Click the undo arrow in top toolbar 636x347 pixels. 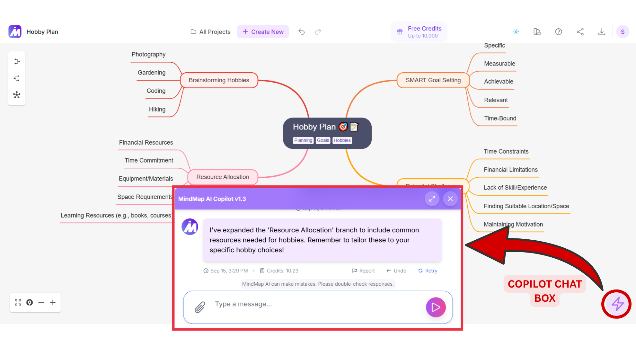(301, 31)
